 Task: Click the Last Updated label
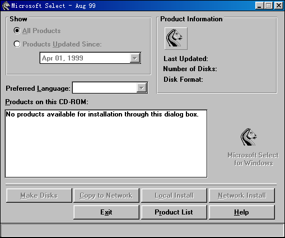click(x=186, y=59)
